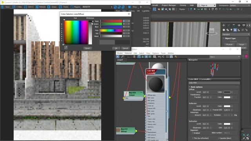This screenshot has width=251, height=141.
Task: Select the Lights bulb category icon in Create panel
Action: point(231,30)
